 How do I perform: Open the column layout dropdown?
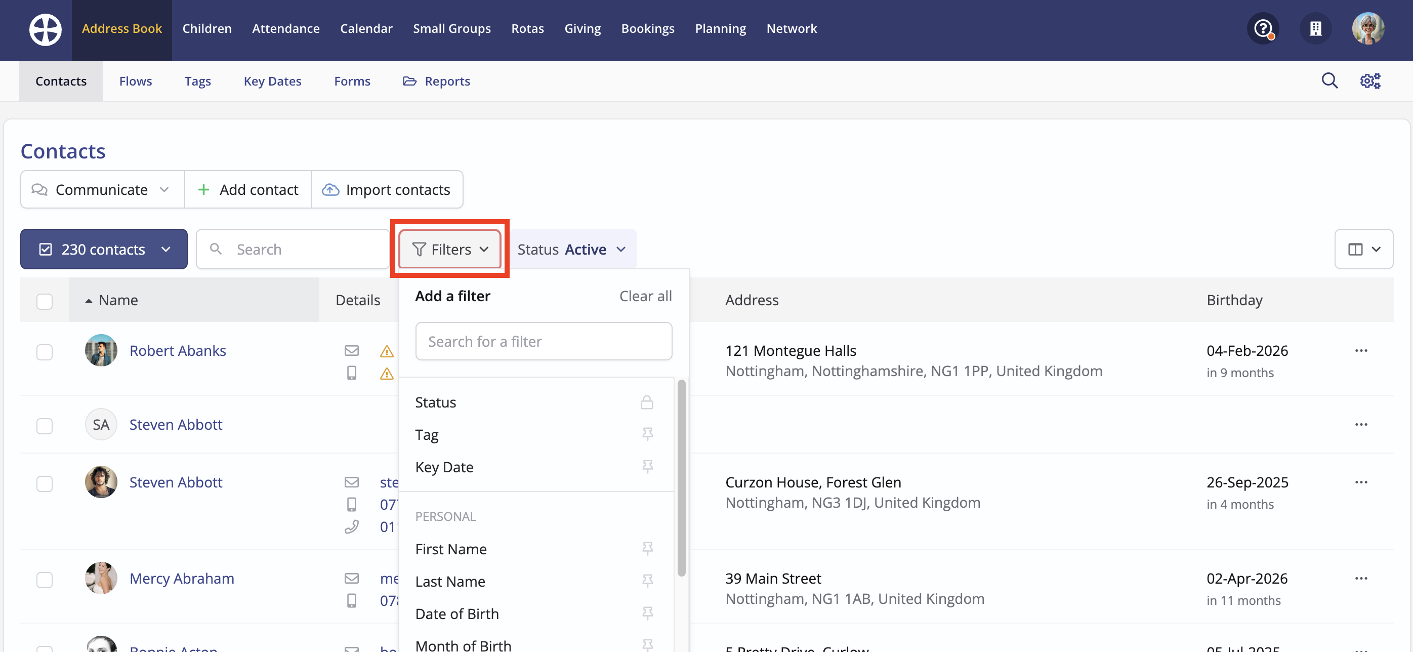tap(1363, 249)
